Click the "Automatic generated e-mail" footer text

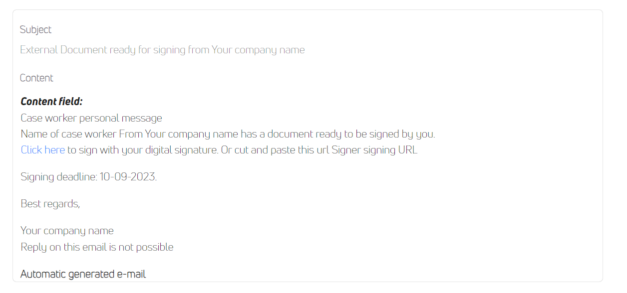(83, 274)
